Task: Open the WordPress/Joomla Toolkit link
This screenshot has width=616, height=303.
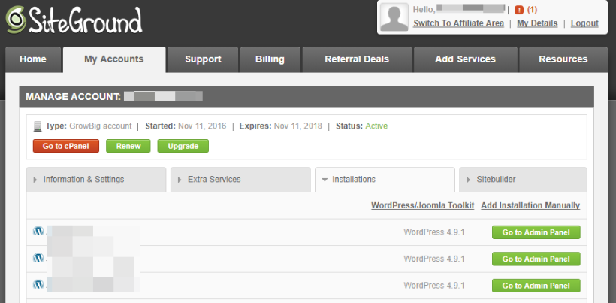Action: pos(423,205)
